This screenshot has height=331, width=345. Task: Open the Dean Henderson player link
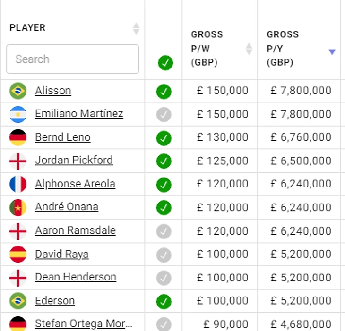pos(76,277)
